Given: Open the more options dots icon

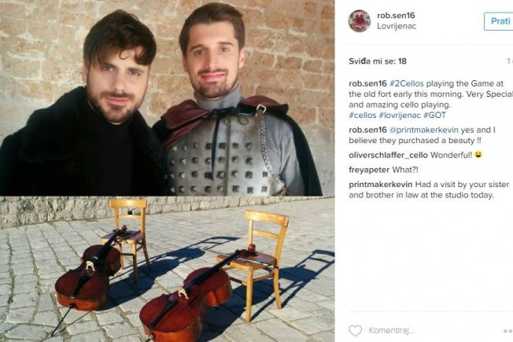Looking at the screenshot, I should coord(508,331).
